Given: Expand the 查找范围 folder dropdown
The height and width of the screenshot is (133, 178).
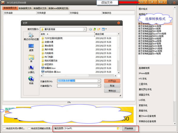Looking at the screenshot, I should (x=85, y=29).
